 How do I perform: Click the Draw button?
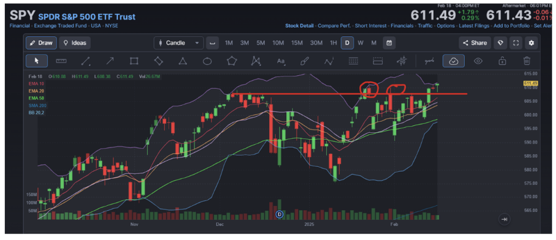tap(41, 43)
